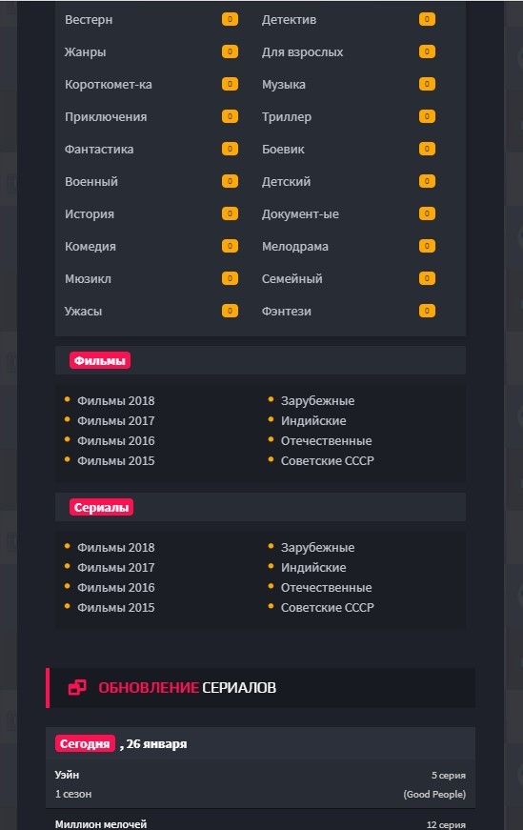Open Индийские under the Фильмы section
Screen dimensions: 523x830
[x=313, y=421]
